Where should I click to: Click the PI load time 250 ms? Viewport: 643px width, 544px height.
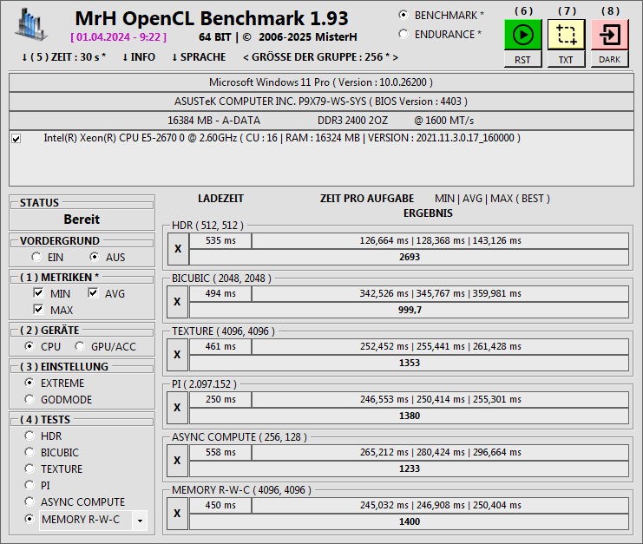coord(220,399)
